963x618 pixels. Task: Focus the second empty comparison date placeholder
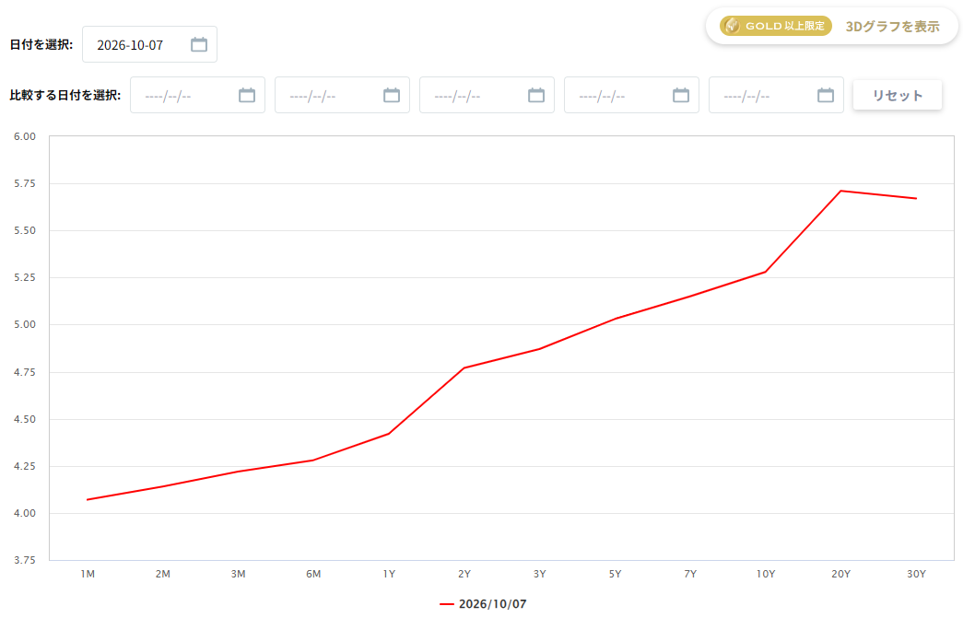[x=312, y=96]
